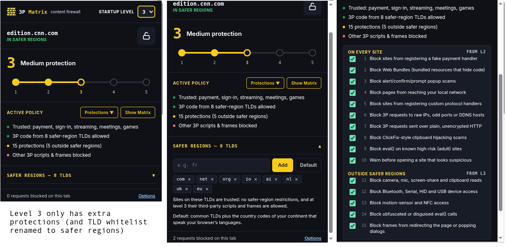This screenshot has width=506, height=247.
Task: Click the yellow Add button
Action: (x=283, y=165)
